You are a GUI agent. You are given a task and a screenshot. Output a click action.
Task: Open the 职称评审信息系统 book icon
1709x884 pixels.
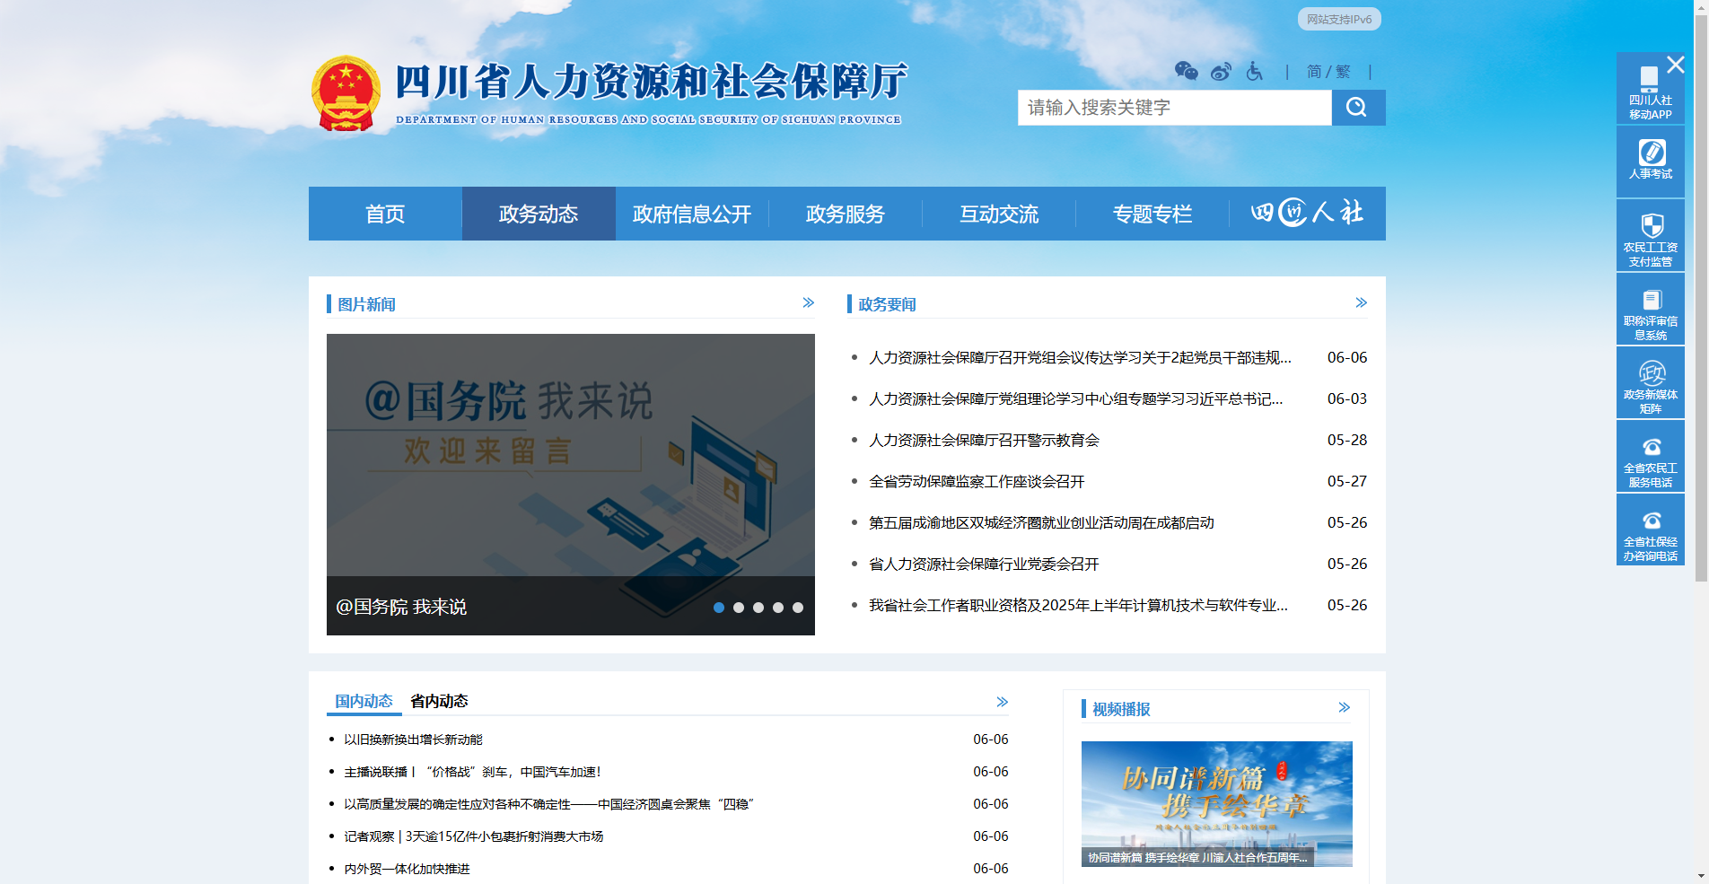pyautogui.click(x=1653, y=302)
